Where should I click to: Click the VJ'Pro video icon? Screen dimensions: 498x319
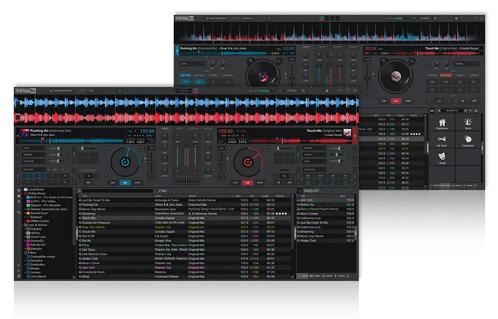point(28,201)
